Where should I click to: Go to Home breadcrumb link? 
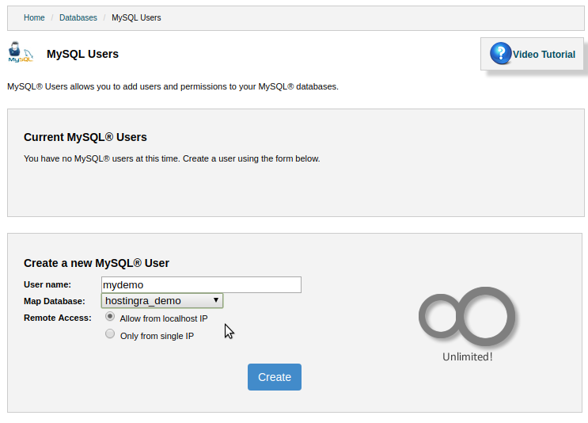pos(34,17)
